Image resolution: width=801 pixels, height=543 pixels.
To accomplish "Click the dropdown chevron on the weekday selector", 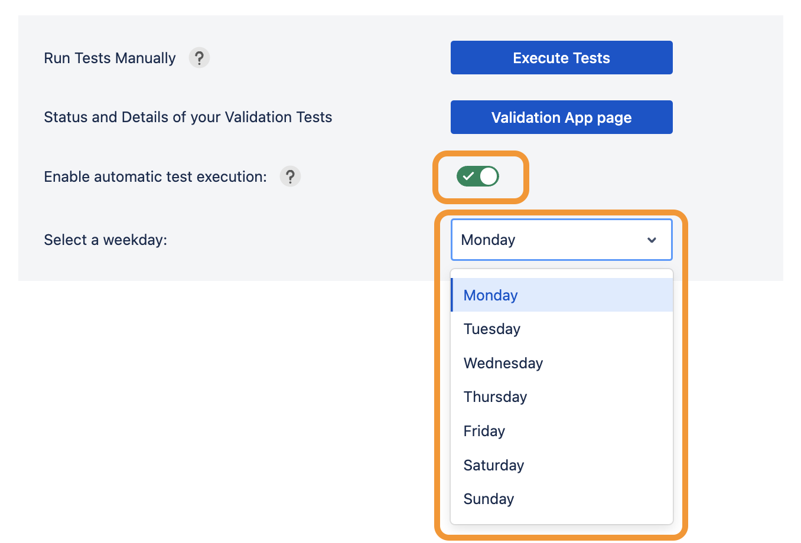I will 652,240.
